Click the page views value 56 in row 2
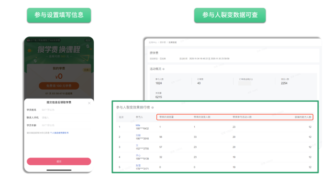329x185 pixels. point(161,137)
